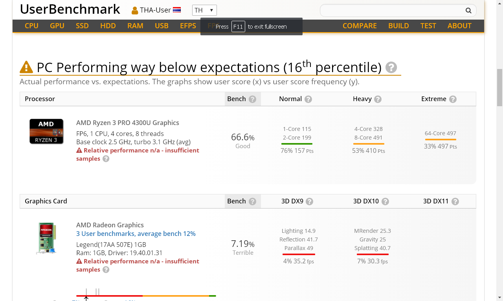Open 3 User benchmarks average bench link

[x=136, y=234]
